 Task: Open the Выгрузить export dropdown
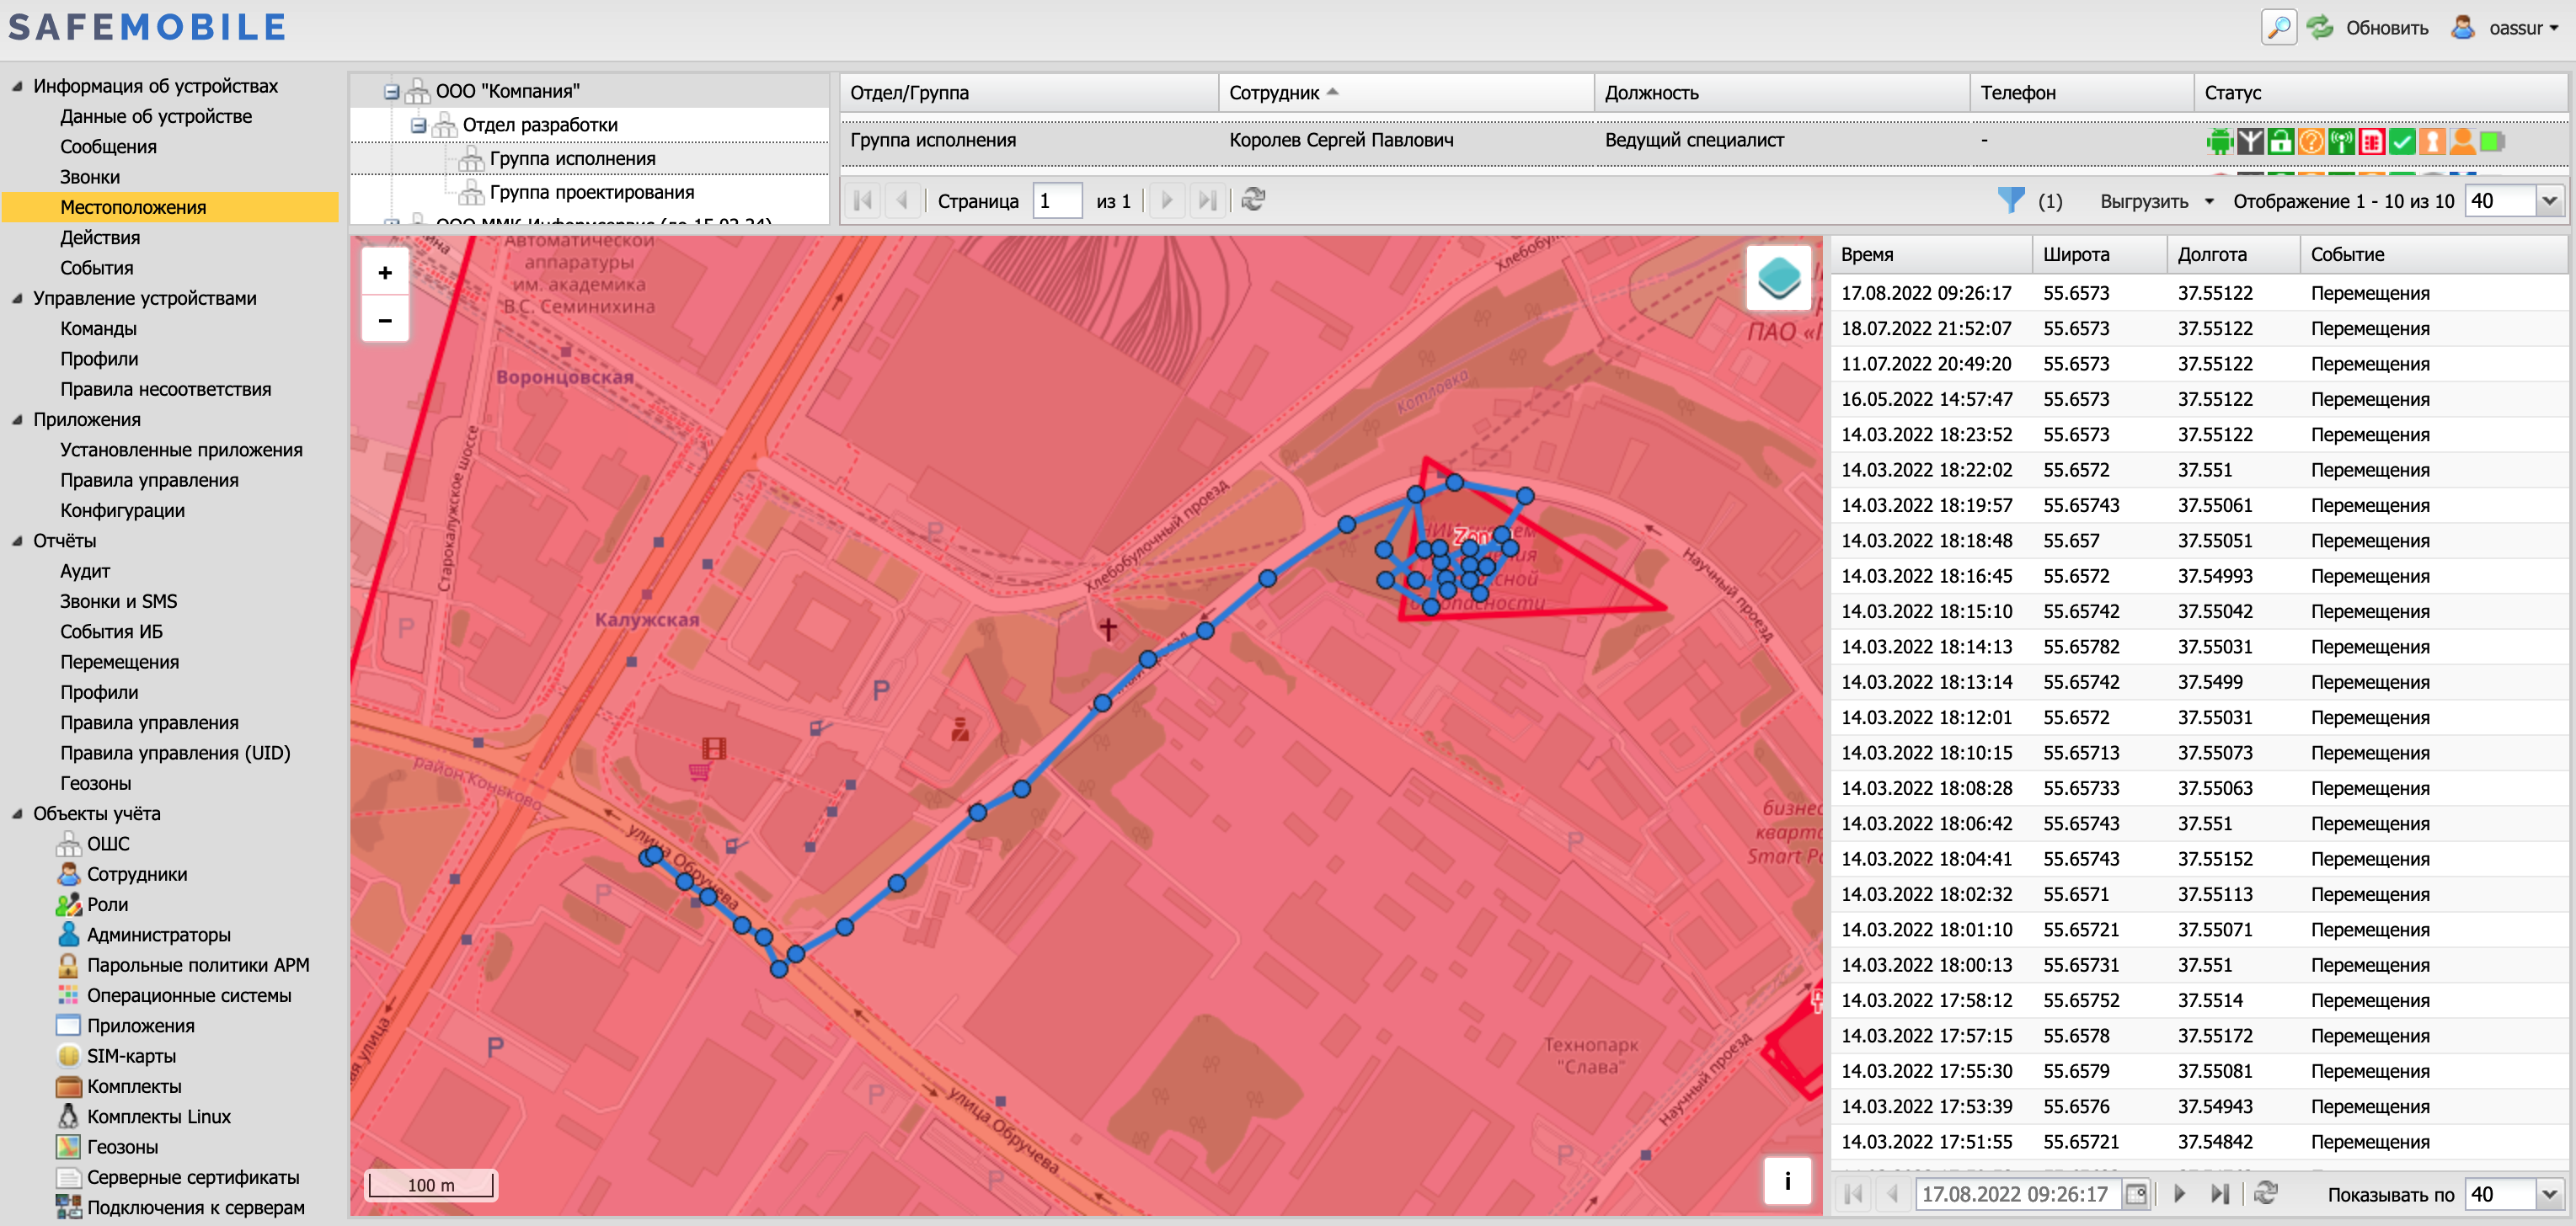click(x=2155, y=201)
